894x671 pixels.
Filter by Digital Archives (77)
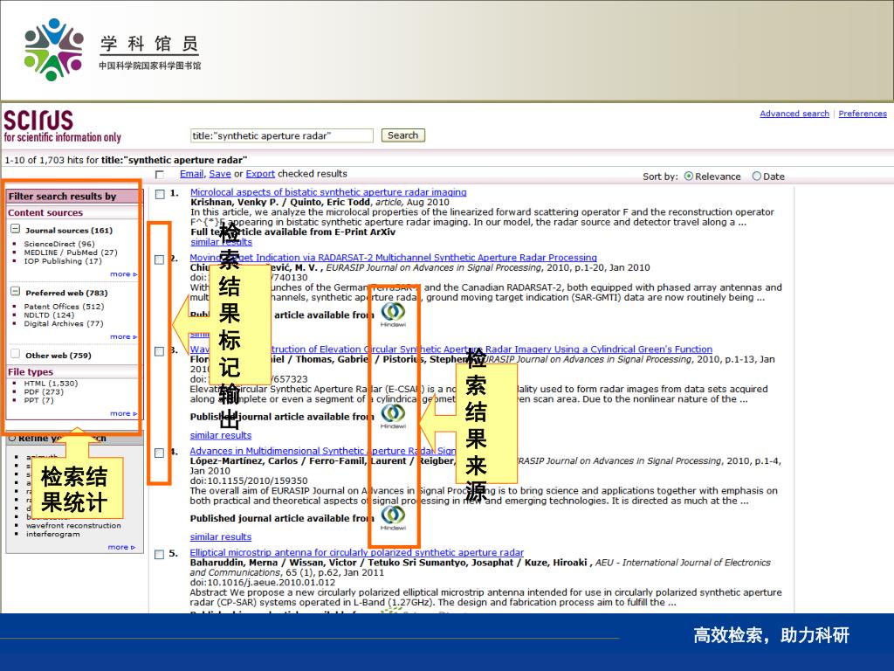(64, 323)
